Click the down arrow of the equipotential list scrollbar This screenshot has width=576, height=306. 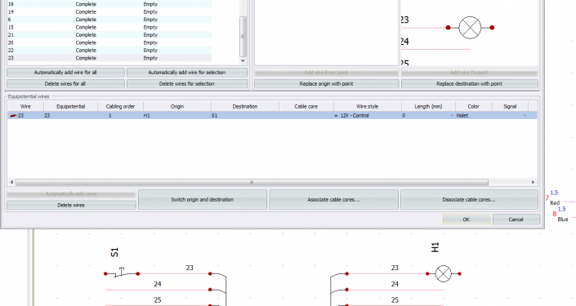click(x=243, y=61)
